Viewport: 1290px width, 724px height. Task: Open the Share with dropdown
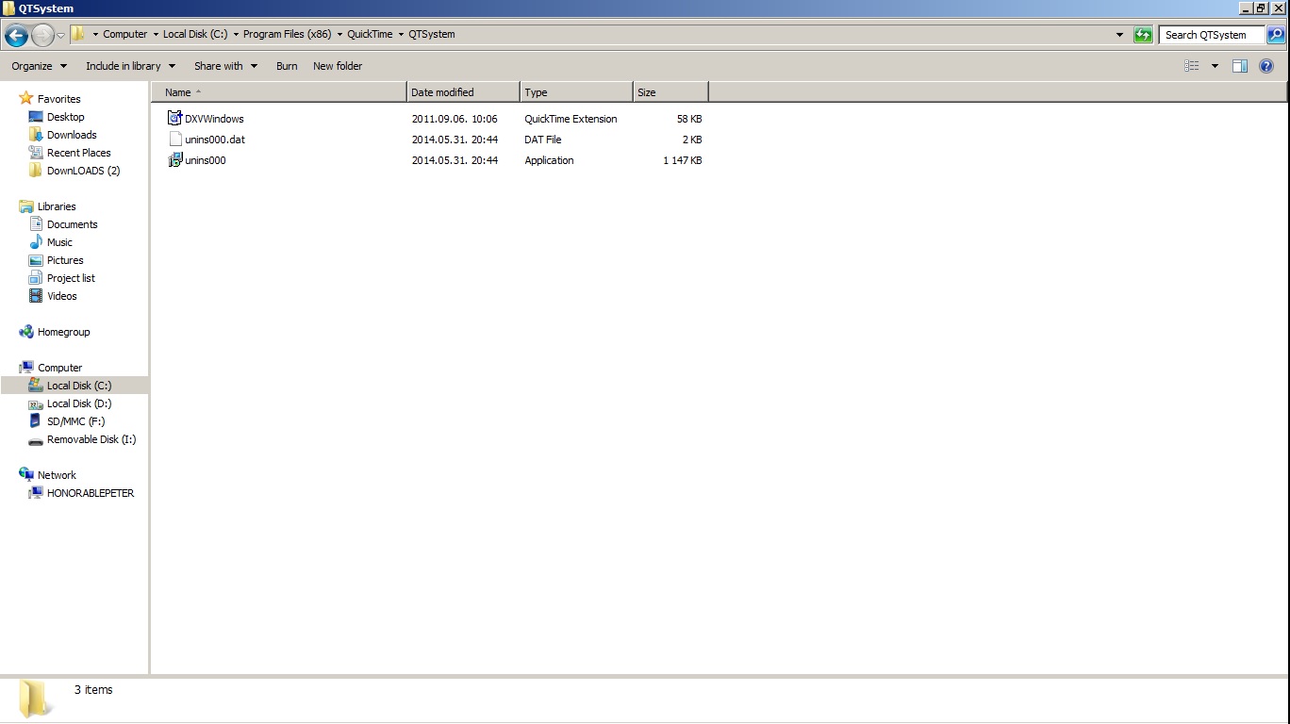coord(225,66)
